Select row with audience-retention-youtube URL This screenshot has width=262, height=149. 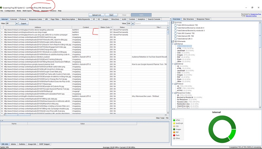point(84,57)
